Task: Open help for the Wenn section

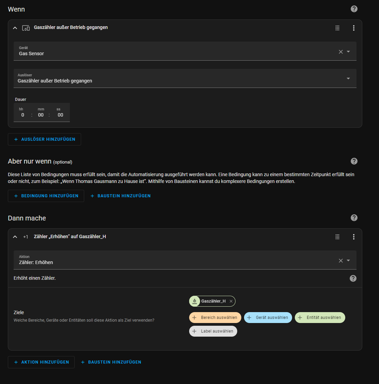Action: (x=354, y=9)
